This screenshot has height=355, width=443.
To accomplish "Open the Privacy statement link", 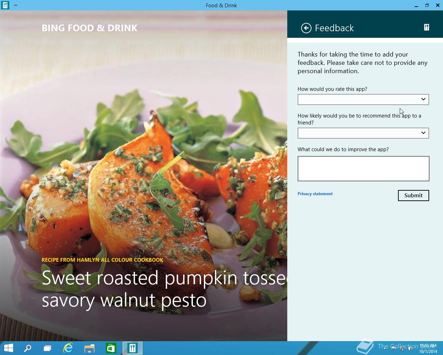I will click(x=315, y=194).
